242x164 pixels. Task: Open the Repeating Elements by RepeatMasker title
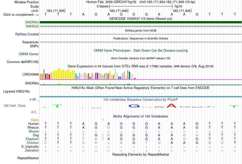[141, 154]
